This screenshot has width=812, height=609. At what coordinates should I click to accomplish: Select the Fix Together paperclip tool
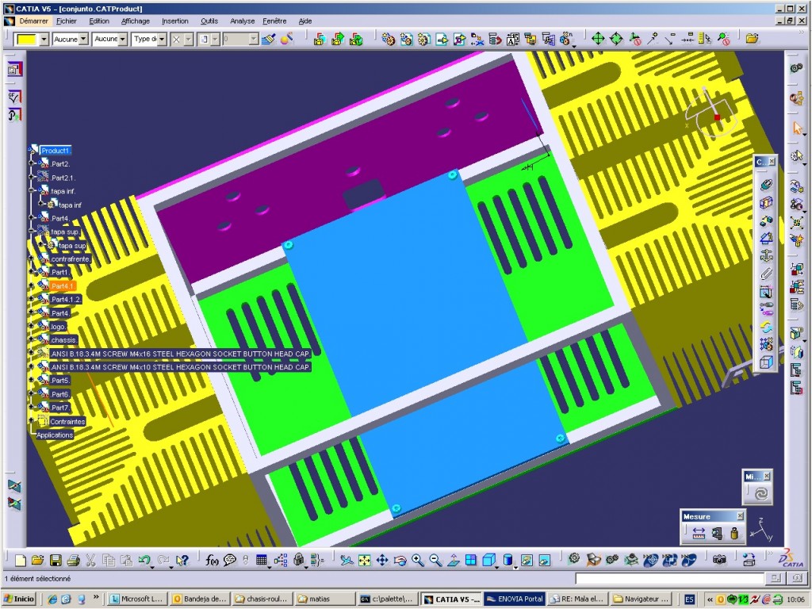[767, 274]
